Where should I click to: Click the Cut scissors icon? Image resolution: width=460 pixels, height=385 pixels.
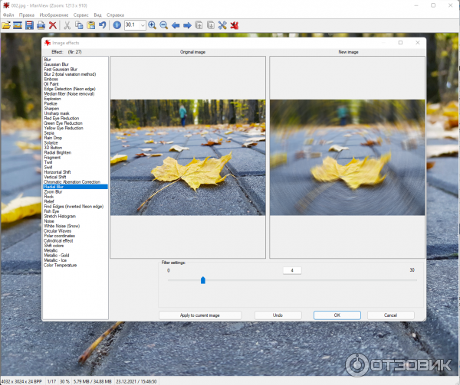(x=67, y=25)
